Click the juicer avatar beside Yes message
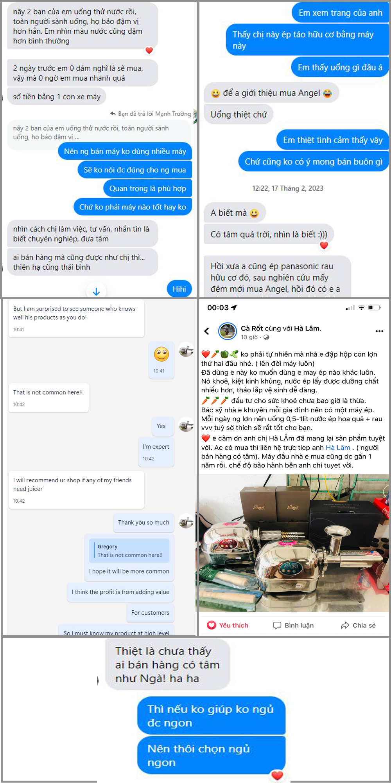This screenshot has width=391, height=783. point(186,425)
